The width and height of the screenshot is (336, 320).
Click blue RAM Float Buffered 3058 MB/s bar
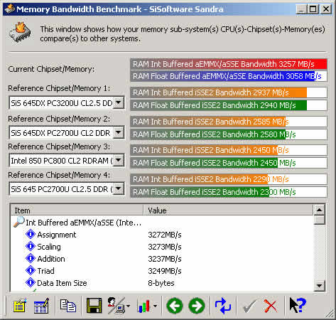point(229,76)
